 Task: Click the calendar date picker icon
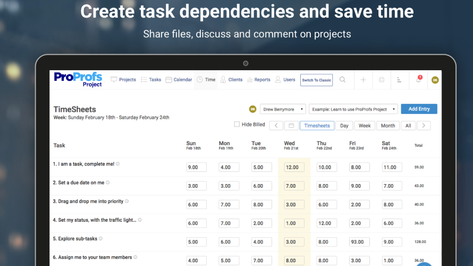[290, 126]
